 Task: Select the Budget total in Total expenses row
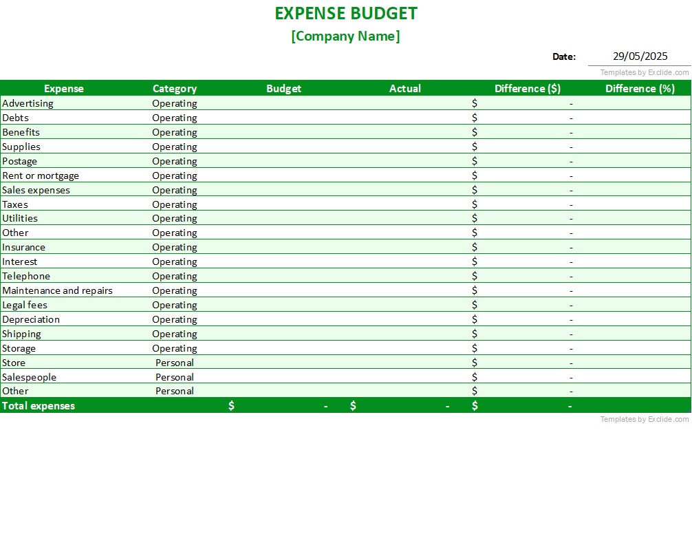tap(284, 406)
